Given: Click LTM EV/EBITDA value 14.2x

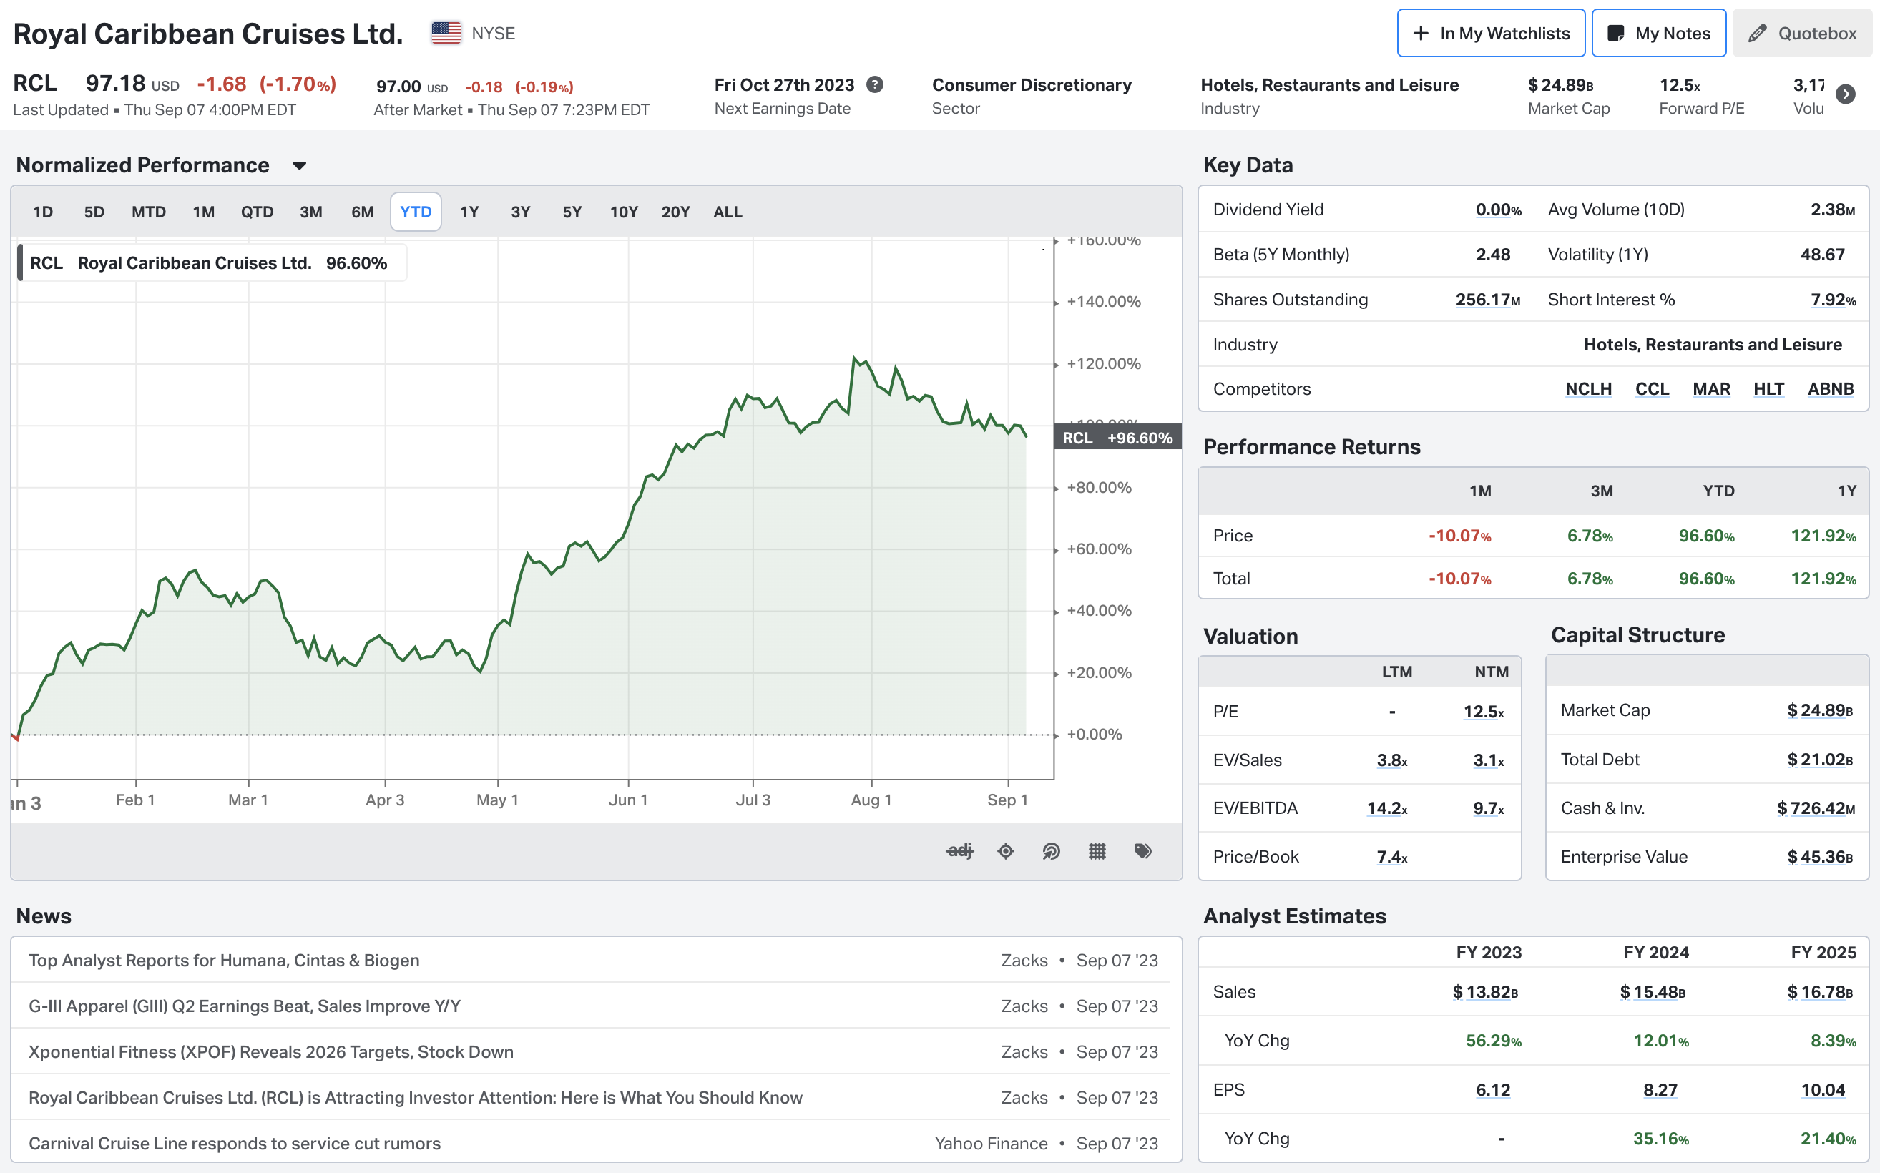Looking at the screenshot, I should (x=1386, y=808).
